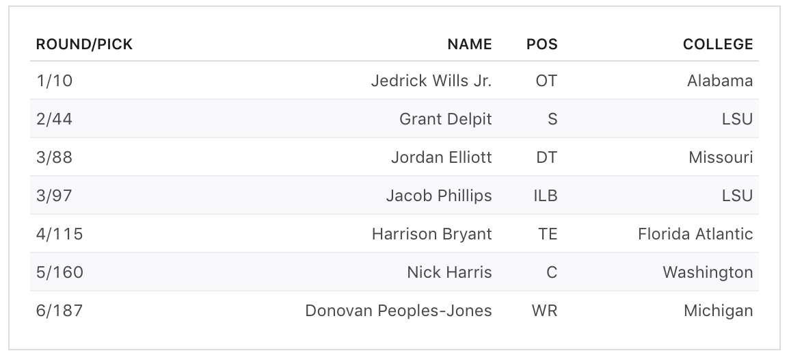Image resolution: width=789 pixels, height=364 pixels.
Task: Open the Jordan Elliott entry
Action: pos(441,157)
